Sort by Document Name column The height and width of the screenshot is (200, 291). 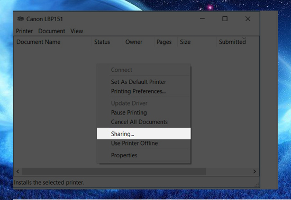39,42
